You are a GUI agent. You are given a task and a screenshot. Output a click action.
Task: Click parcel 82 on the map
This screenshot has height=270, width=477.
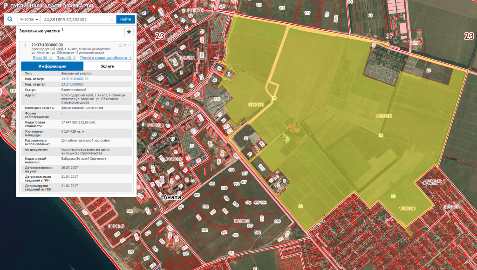pos(246,138)
